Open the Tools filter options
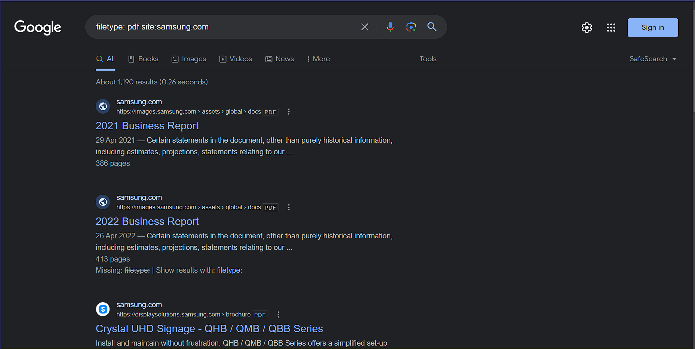Screen dimensions: 695x349 click(428, 59)
